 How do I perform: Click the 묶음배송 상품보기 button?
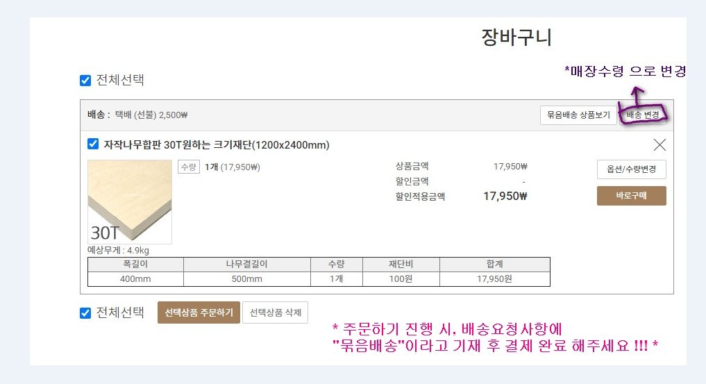tap(578, 115)
